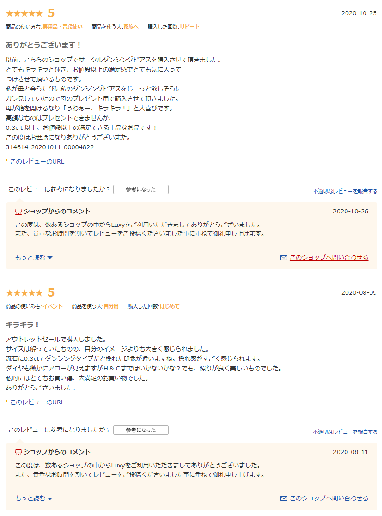
Task: Click the star rating of the 2020-08-09 review
Action: point(24,293)
